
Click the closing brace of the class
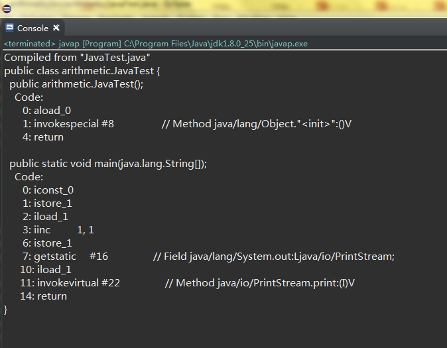6,310
